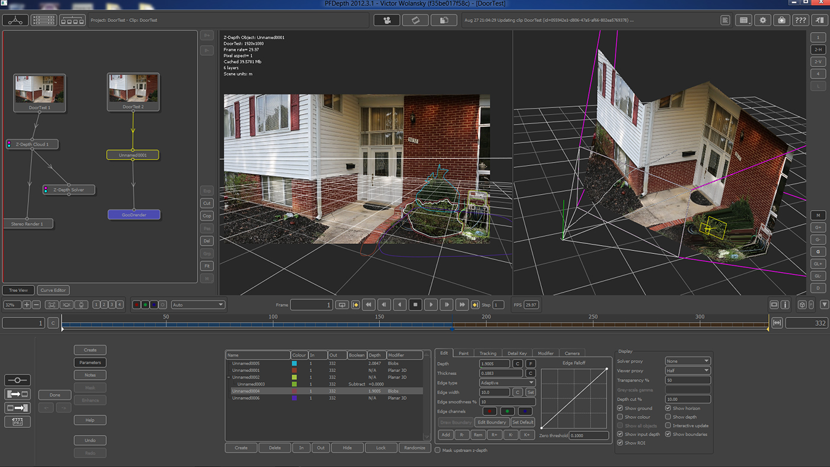The height and width of the screenshot is (467, 830).
Task: Switch to the Paint tab
Action: pyautogui.click(x=464, y=353)
